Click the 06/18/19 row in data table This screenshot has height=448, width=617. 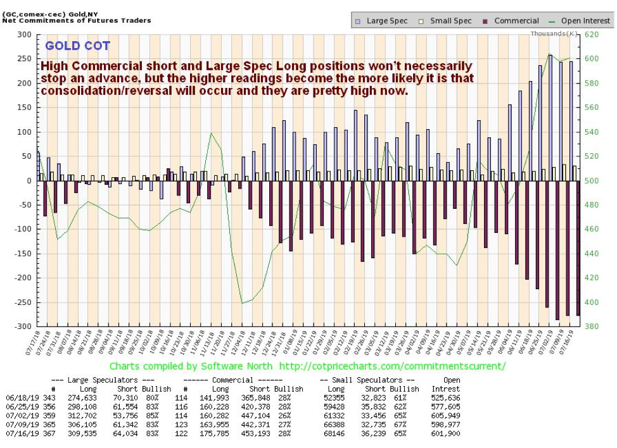click(x=233, y=398)
